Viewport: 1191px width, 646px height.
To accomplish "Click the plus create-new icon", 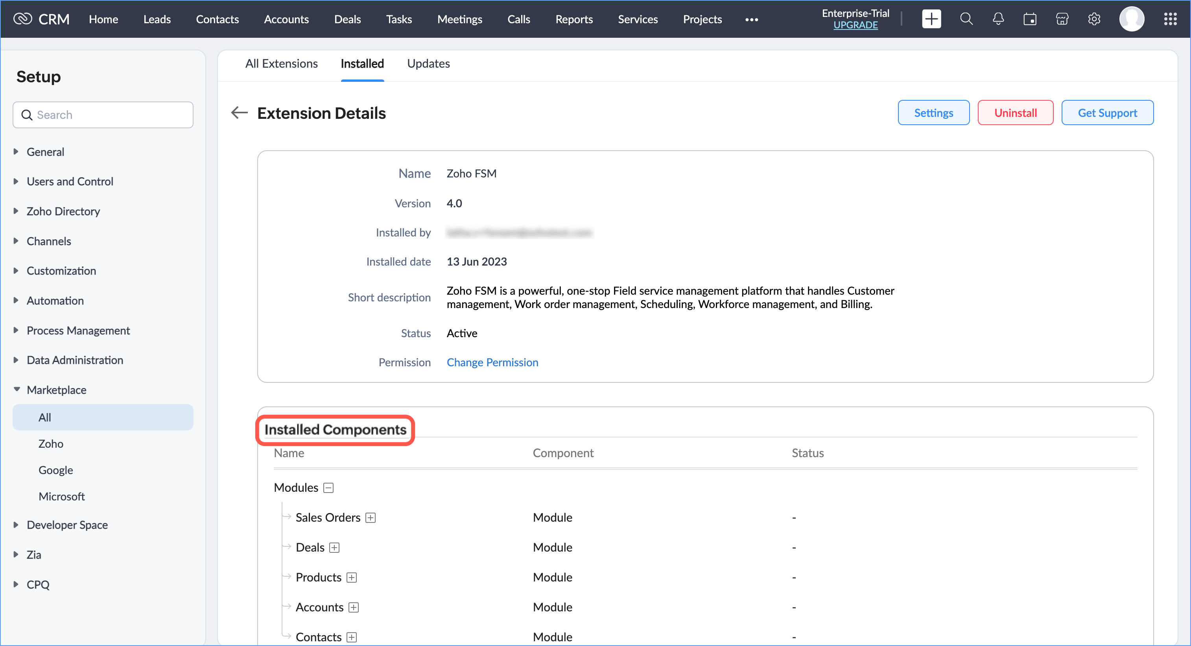I will tap(931, 19).
